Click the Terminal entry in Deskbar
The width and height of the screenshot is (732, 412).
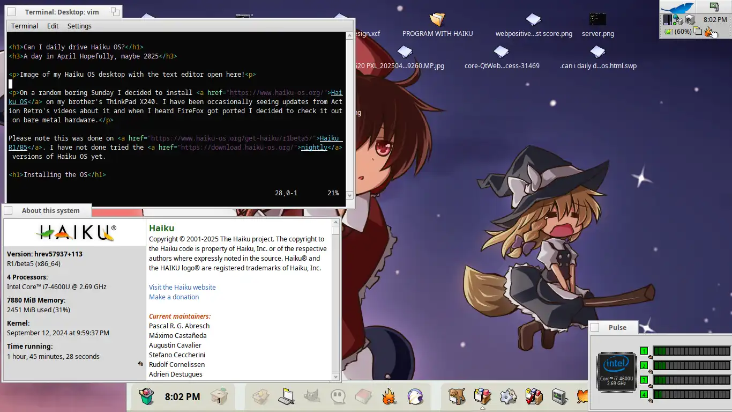[x=715, y=6]
